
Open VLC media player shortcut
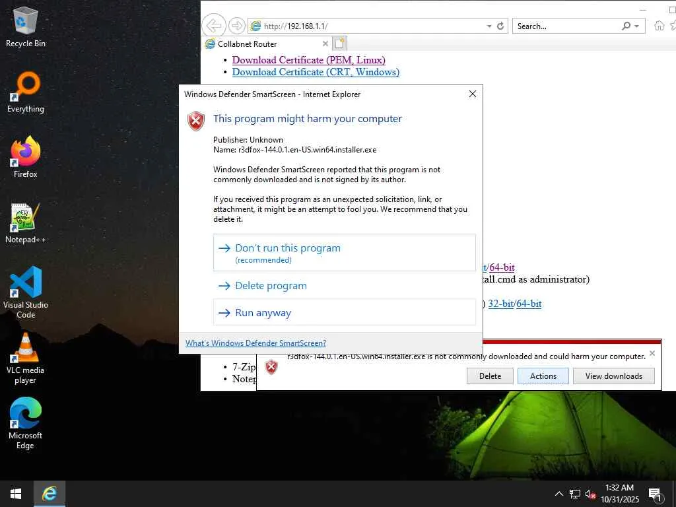pos(26,358)
